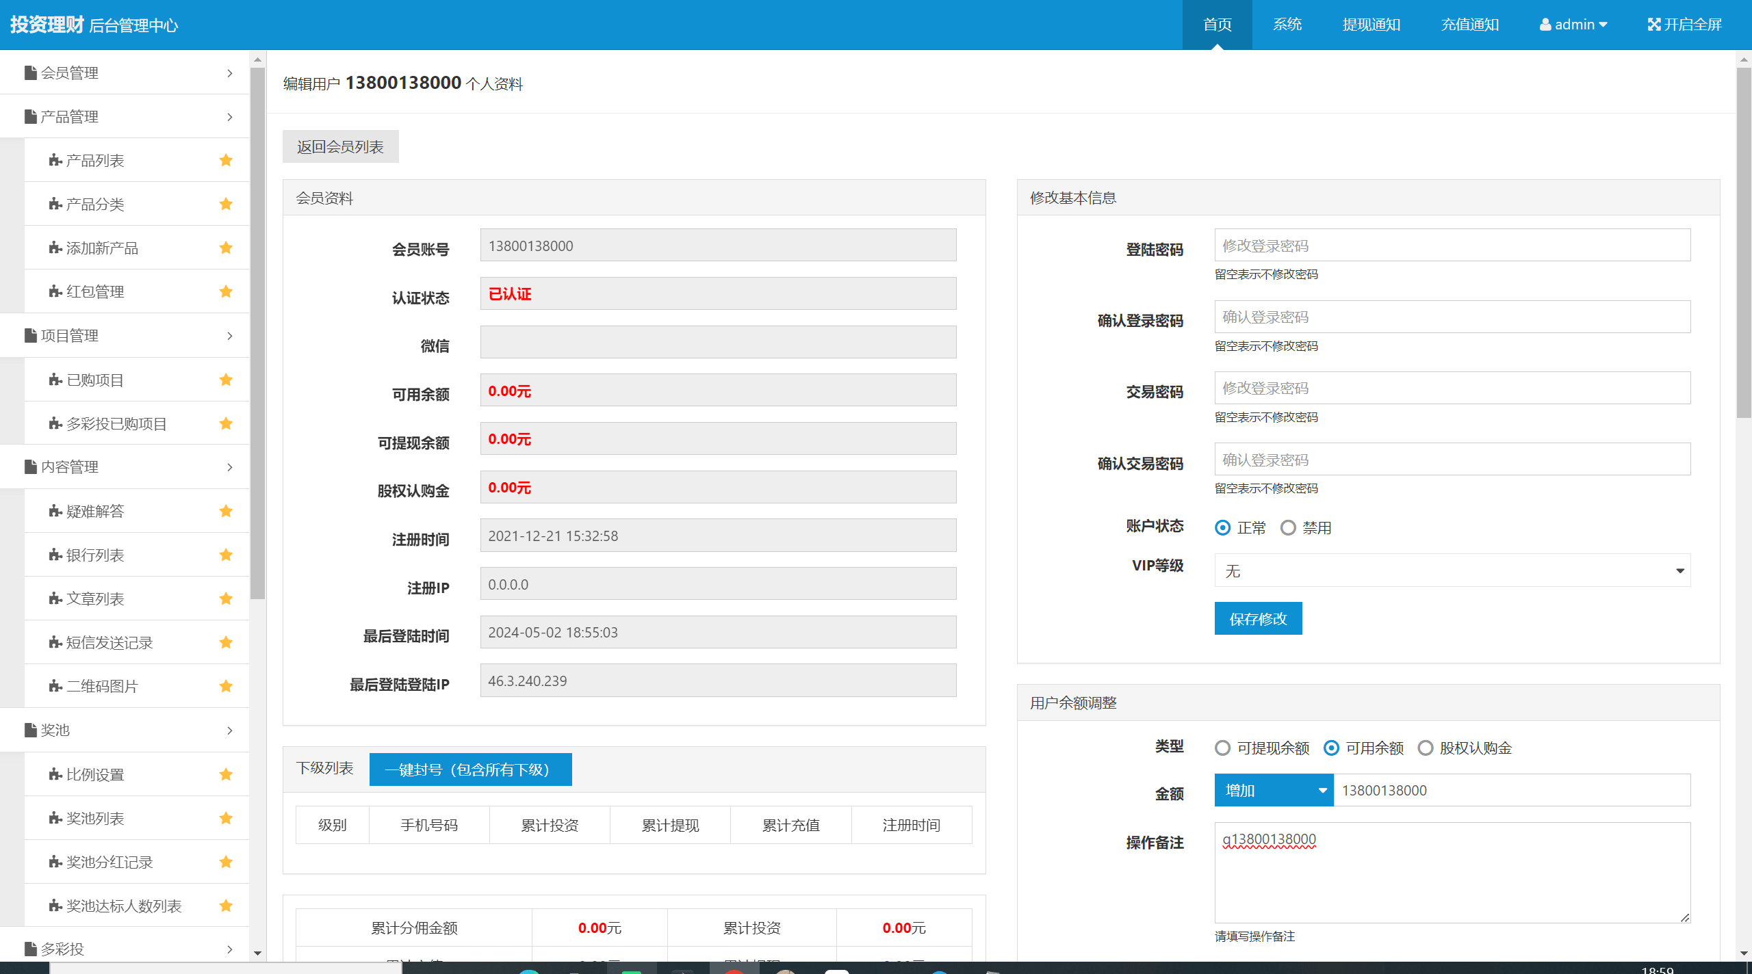Screen dimensions: 1752x974
Task: Select 可用余额 balance type
Action: coord(1331,748)
